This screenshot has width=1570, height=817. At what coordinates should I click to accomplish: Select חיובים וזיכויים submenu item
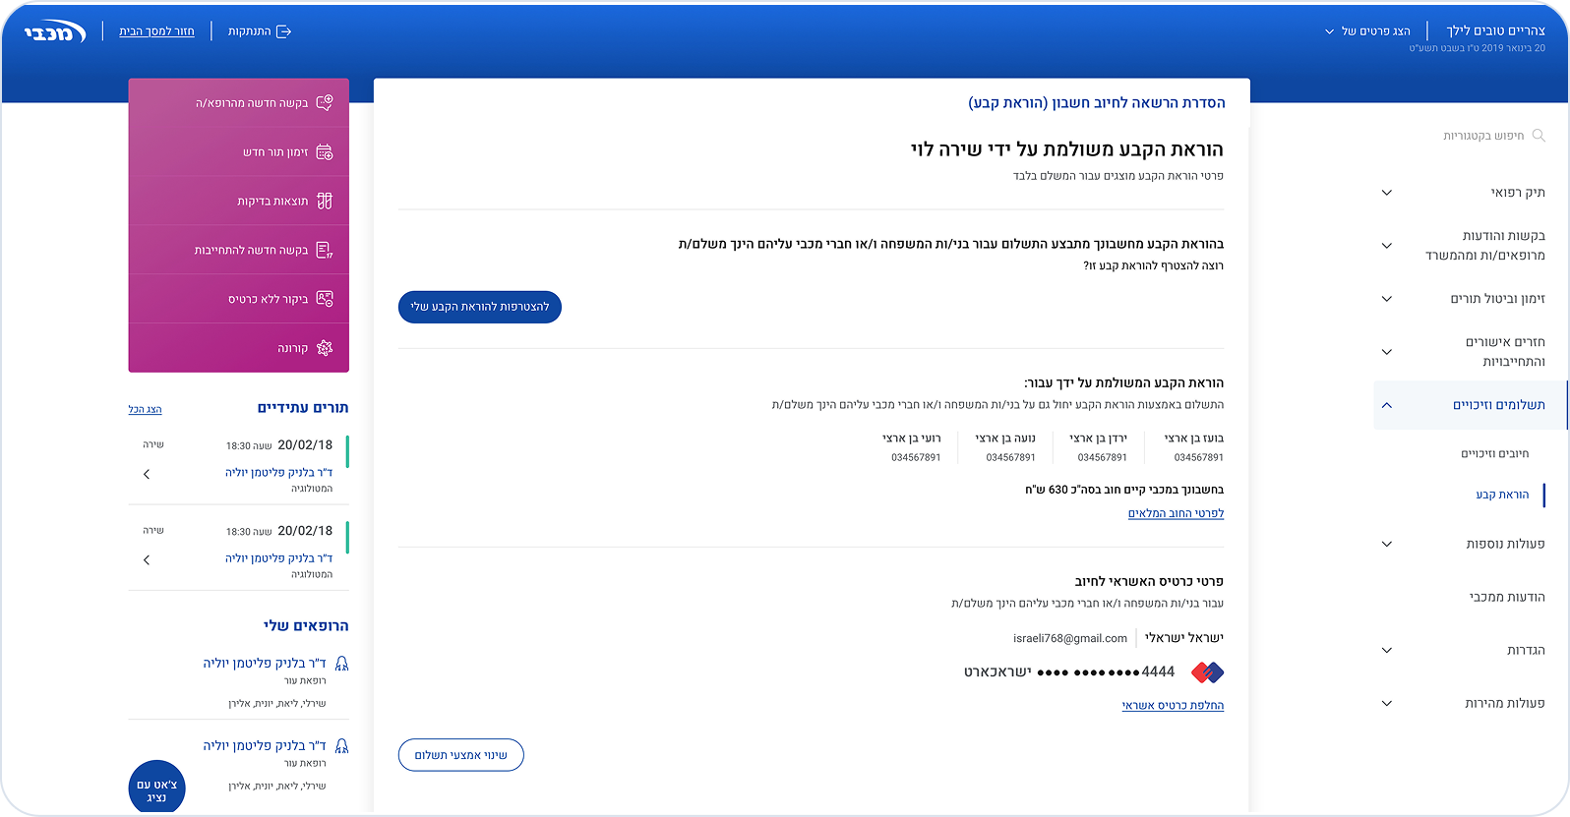pyautogui.click(x=1494, y=453)
